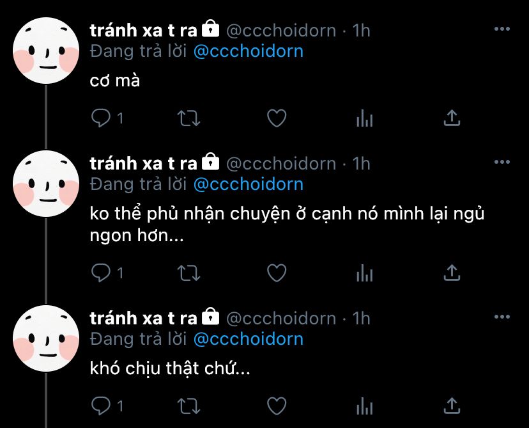View analytics of "ngủ ngon hơn" tweet
The width and height of the screenshot is (529, 428).
point(364,273)
